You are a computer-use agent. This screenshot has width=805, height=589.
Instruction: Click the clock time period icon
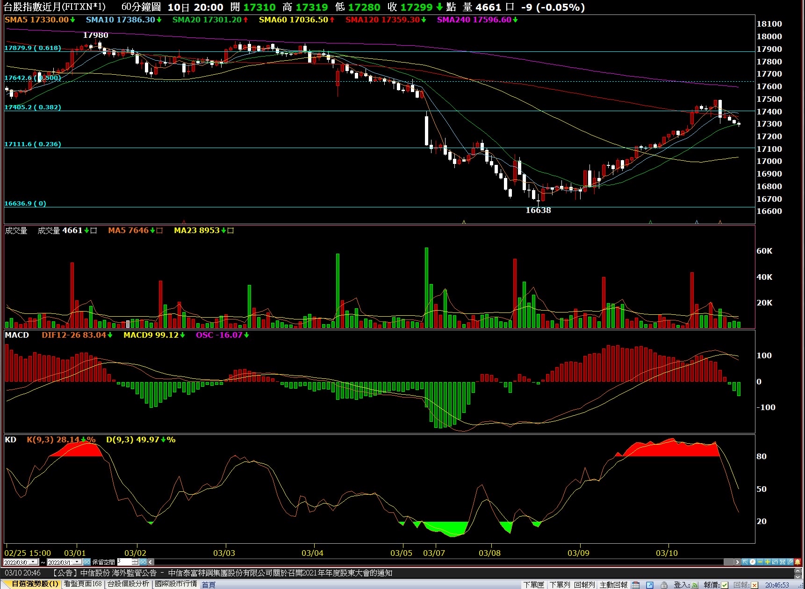coord(753,562)
